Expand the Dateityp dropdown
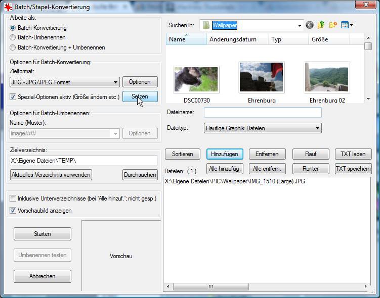The image size is (380, 298). click(263, 128)
